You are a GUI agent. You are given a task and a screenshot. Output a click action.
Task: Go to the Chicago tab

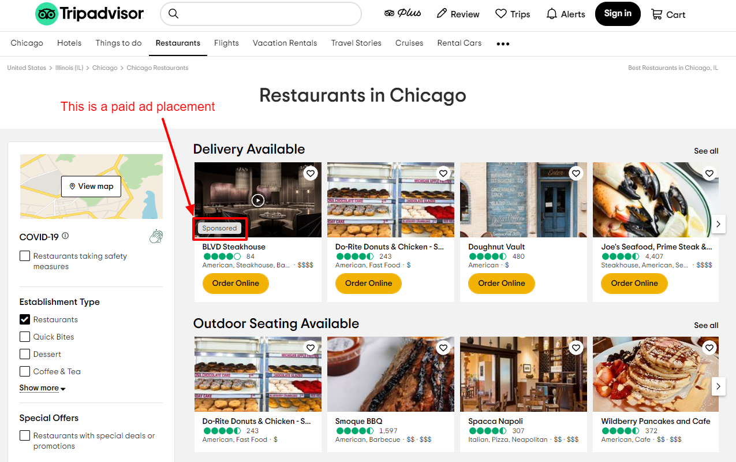click(27, 43)
